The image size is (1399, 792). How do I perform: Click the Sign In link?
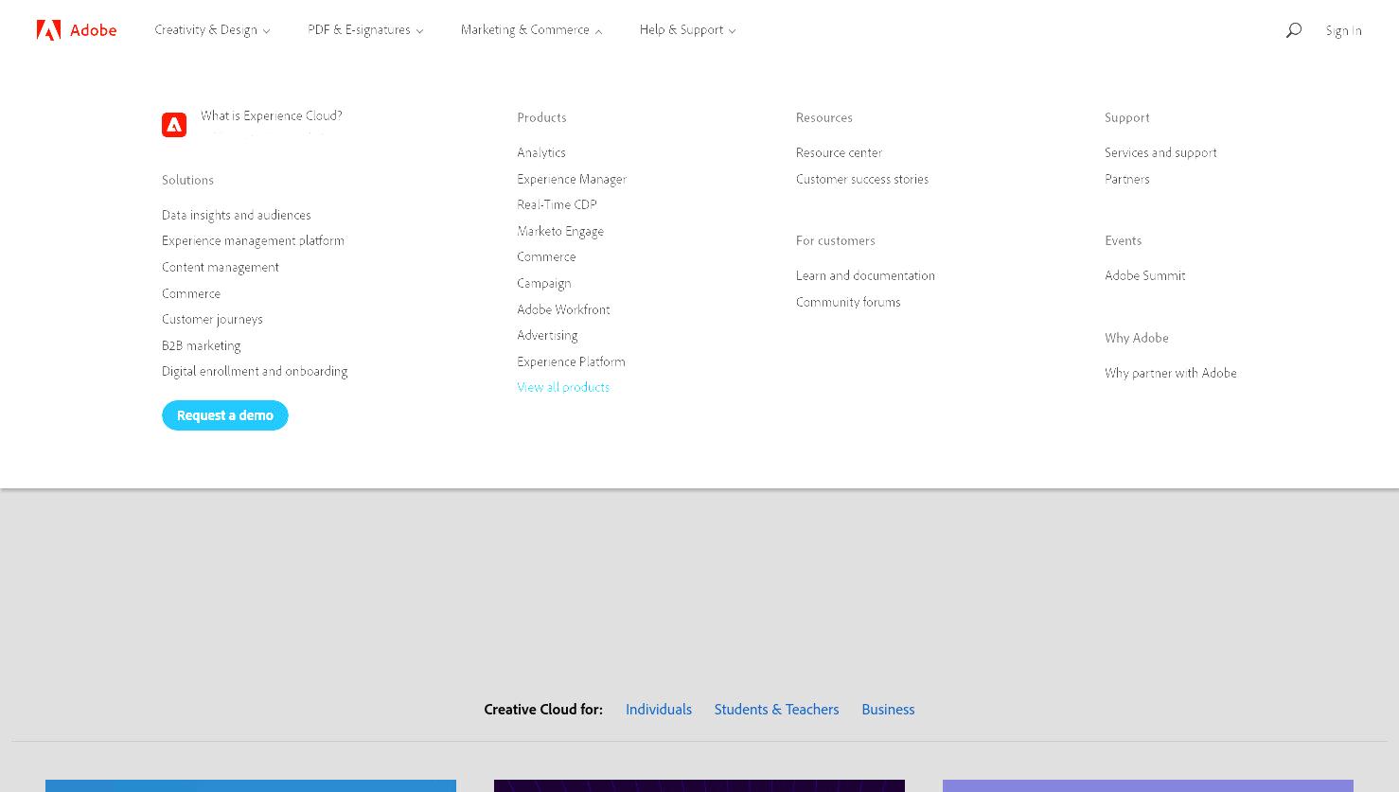pos(1343,30)
